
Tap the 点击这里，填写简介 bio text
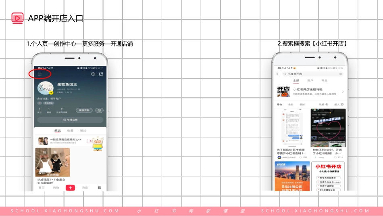tap(49, 99)
